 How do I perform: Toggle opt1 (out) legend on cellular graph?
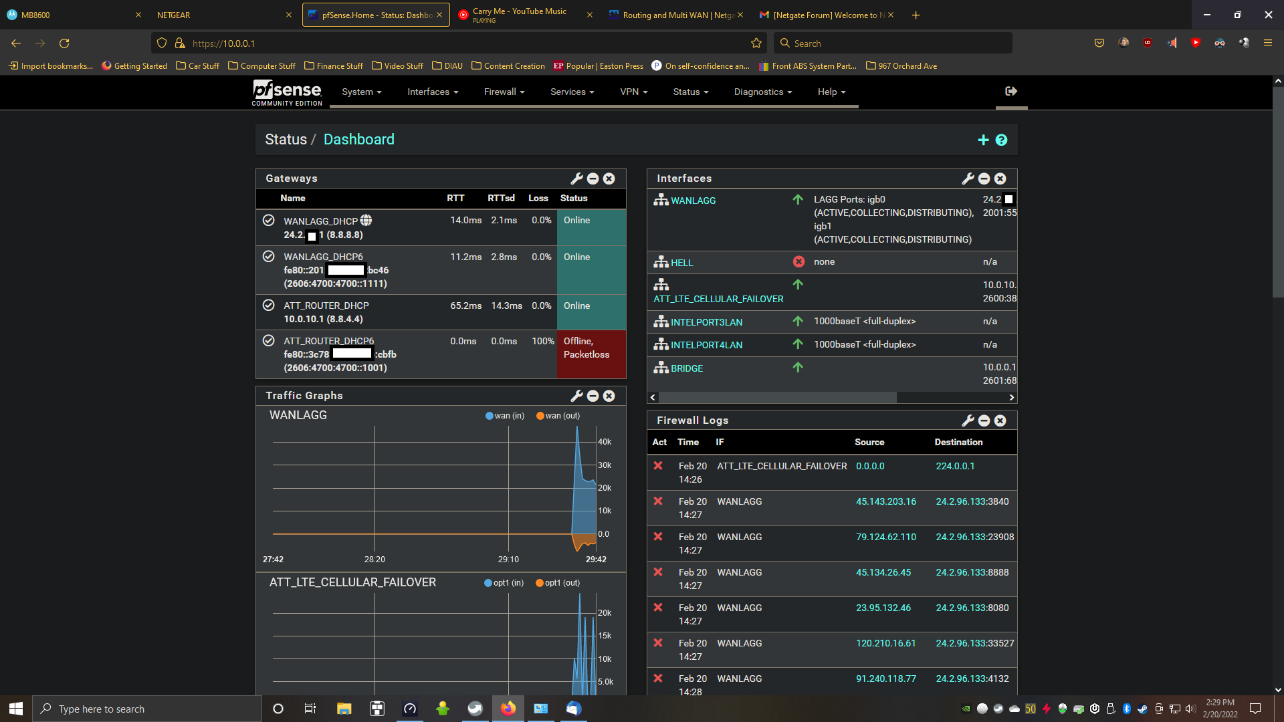(x=558, y=583)
